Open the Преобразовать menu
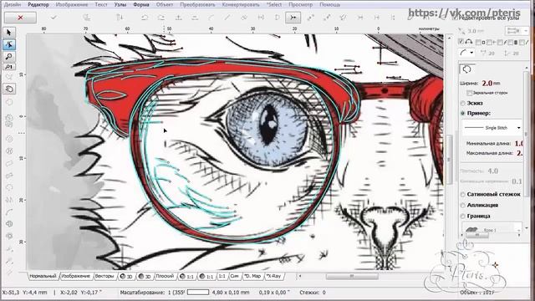This screenshot has height=301, width=535. [x=197, y=5]
